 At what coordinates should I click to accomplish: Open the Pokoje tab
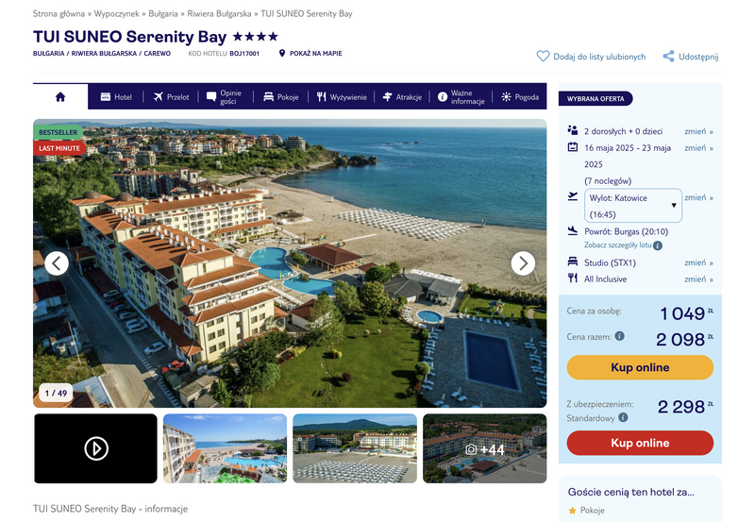tap(281, 97)
